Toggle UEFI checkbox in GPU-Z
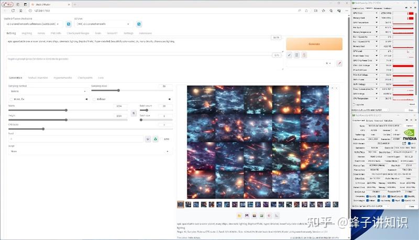Viewport: 419px width, 240px height. (x=409, y=143)
